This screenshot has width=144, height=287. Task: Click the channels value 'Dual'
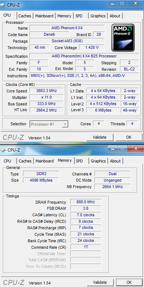coord(112,174)
